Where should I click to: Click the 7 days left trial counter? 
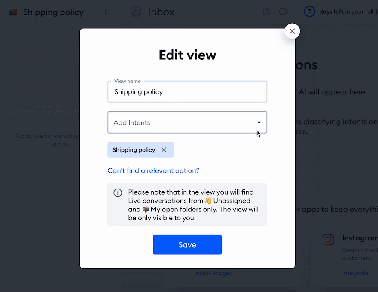341,12
